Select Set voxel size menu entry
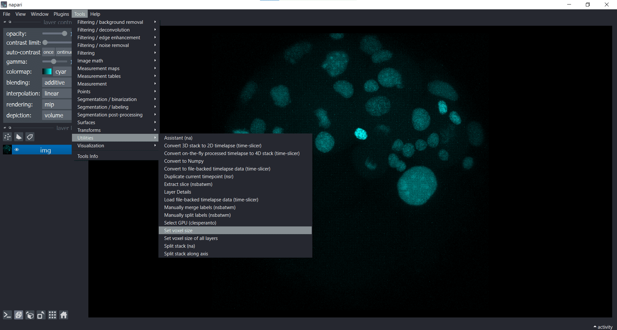This screenshot has height=330, width=617. 178,231
